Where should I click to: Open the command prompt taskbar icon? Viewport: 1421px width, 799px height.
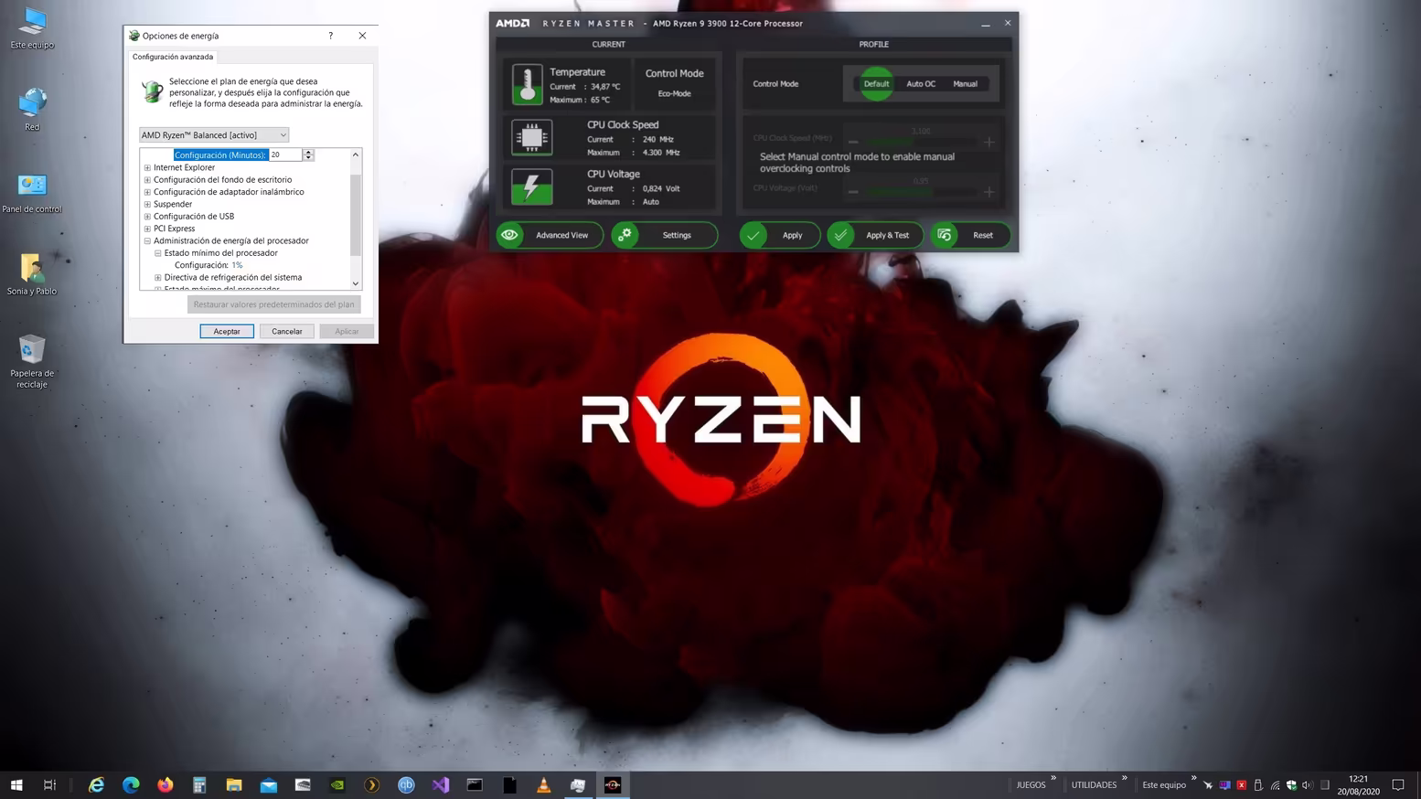pyautogui.click(x=475, y=785)
